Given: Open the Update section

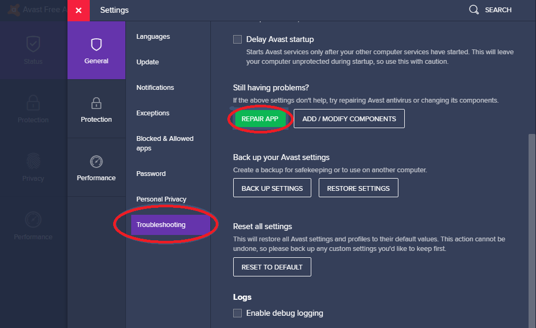Looking at the screenshot, I should [148, 62].
